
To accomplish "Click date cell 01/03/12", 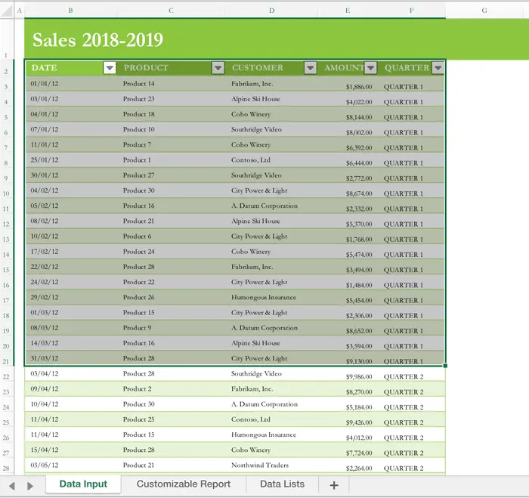I will click(44, 312).
